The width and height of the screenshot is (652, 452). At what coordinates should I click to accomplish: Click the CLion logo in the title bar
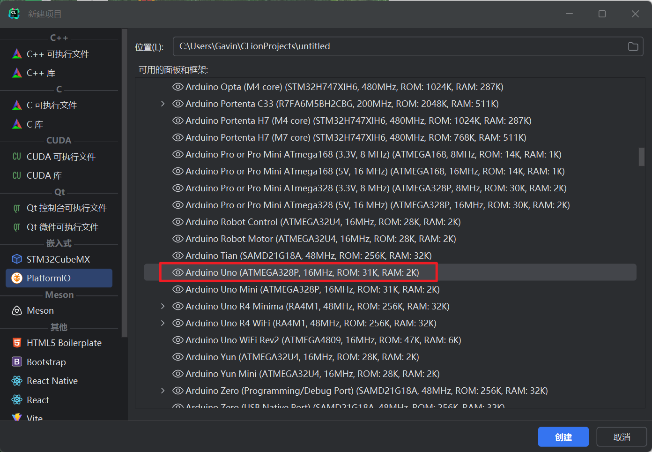(14, 14)
